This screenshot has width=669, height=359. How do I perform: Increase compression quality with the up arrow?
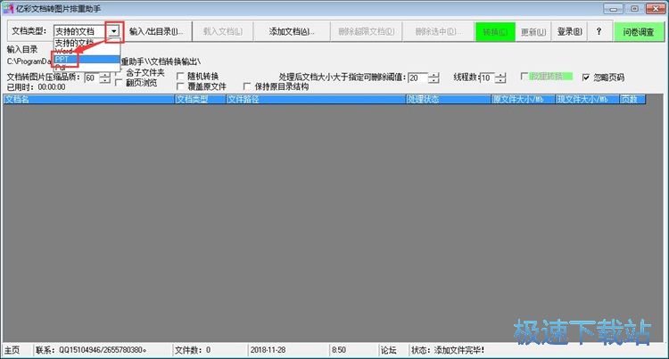[104, 76]
